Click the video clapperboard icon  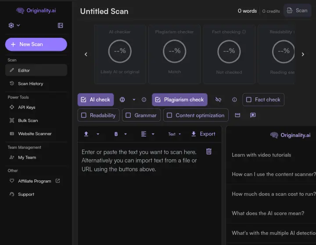click(x=237, y=115)
